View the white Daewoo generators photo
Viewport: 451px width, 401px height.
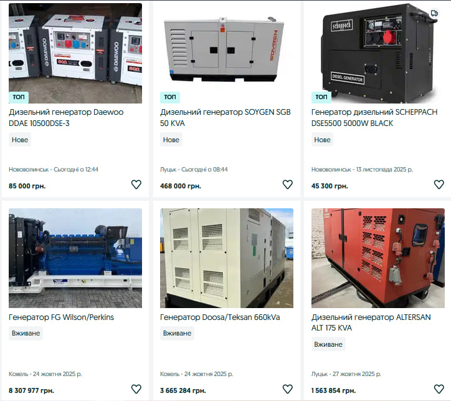click(75, 53)
